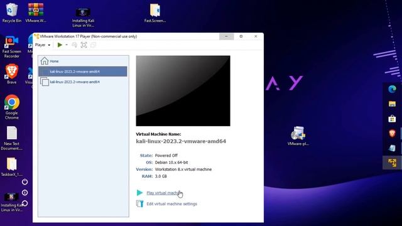Screen dimensions: 402x226
Task: Click virtual machine name text kali-linux-2023.2-vmware-amd64
Action: [x=181, y=141]
